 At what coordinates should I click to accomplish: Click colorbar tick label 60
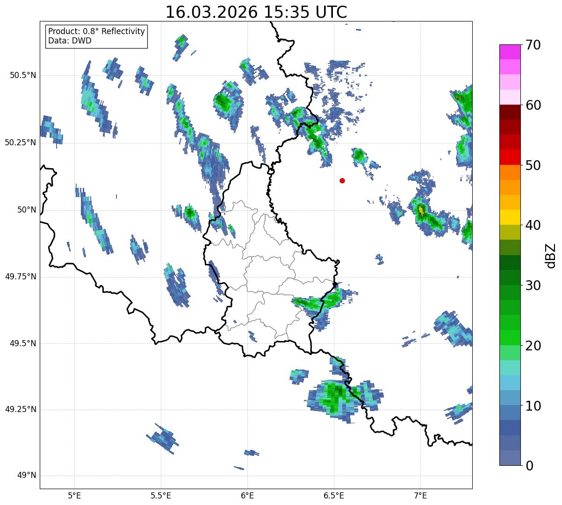tap(533, 105)
